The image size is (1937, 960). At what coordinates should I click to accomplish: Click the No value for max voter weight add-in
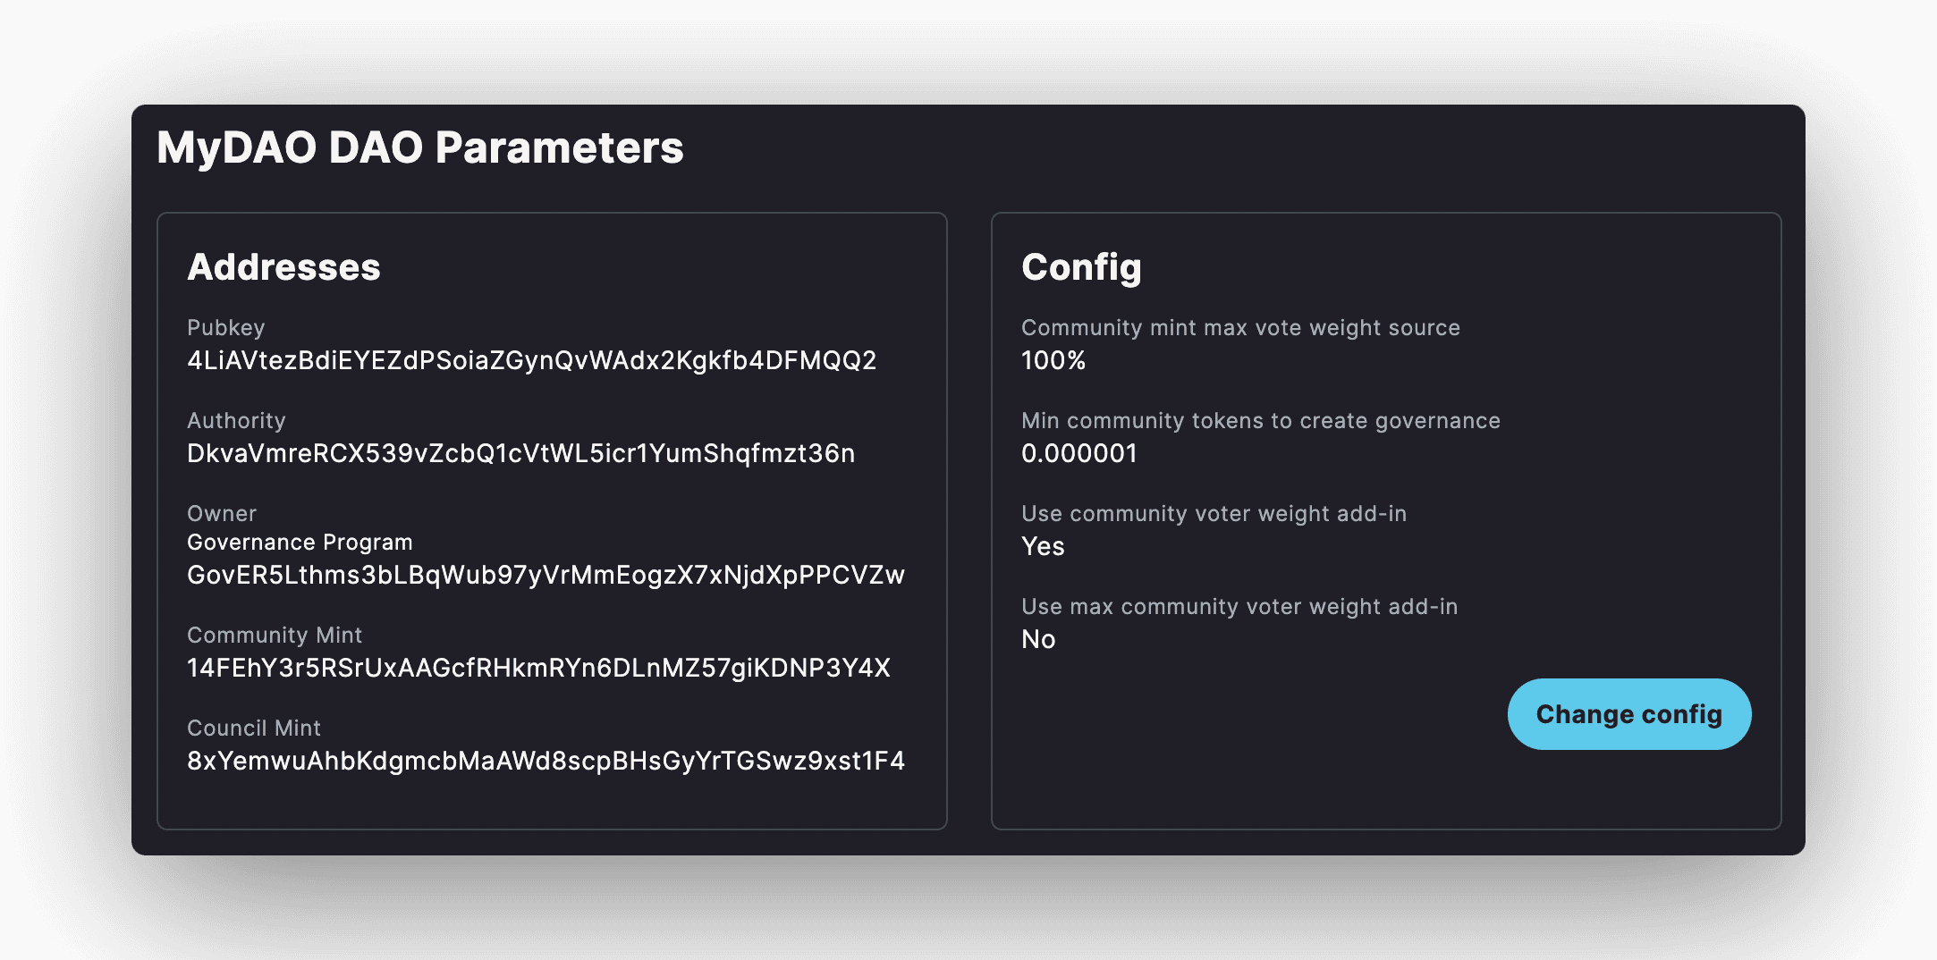(1038, 639)
